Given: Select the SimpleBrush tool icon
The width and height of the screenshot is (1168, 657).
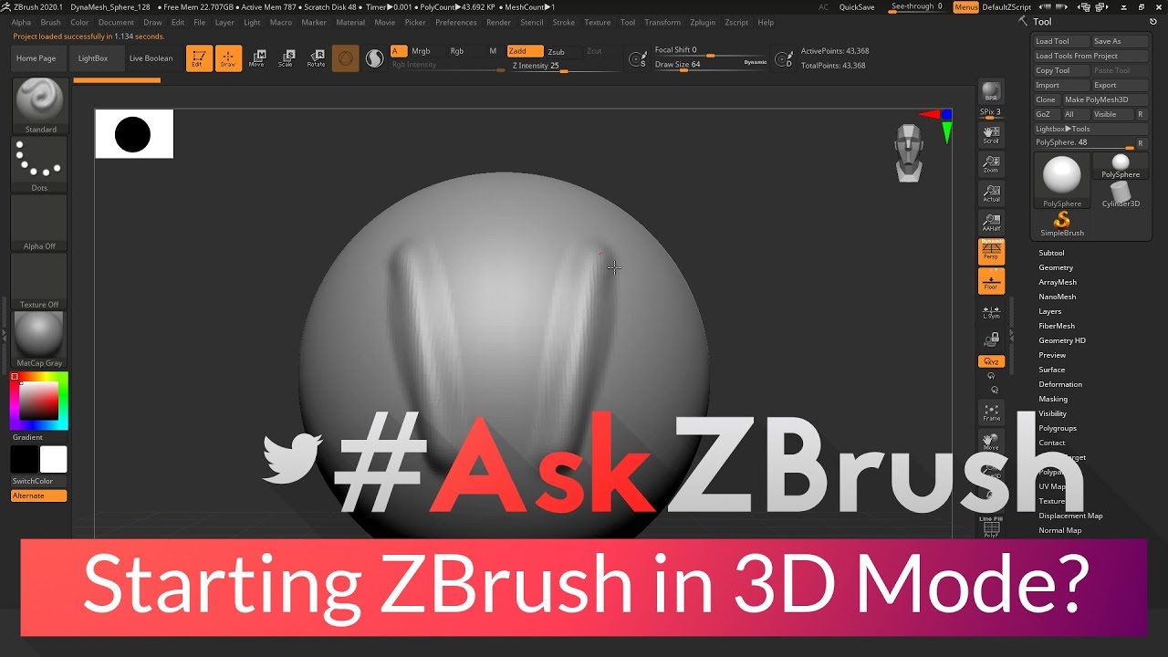Looking at the screenshot, I should (1062, 224).
